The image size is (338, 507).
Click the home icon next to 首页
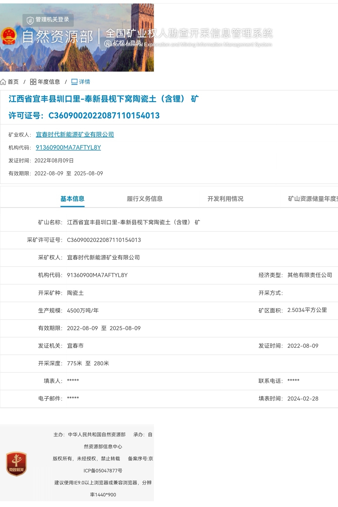(3, 82)
